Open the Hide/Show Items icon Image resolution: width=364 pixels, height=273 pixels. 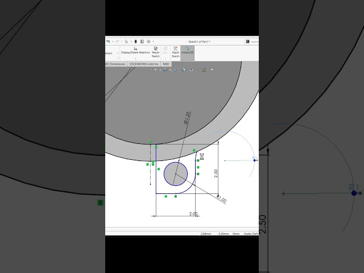pyautogui.click(x=191, y=70)
